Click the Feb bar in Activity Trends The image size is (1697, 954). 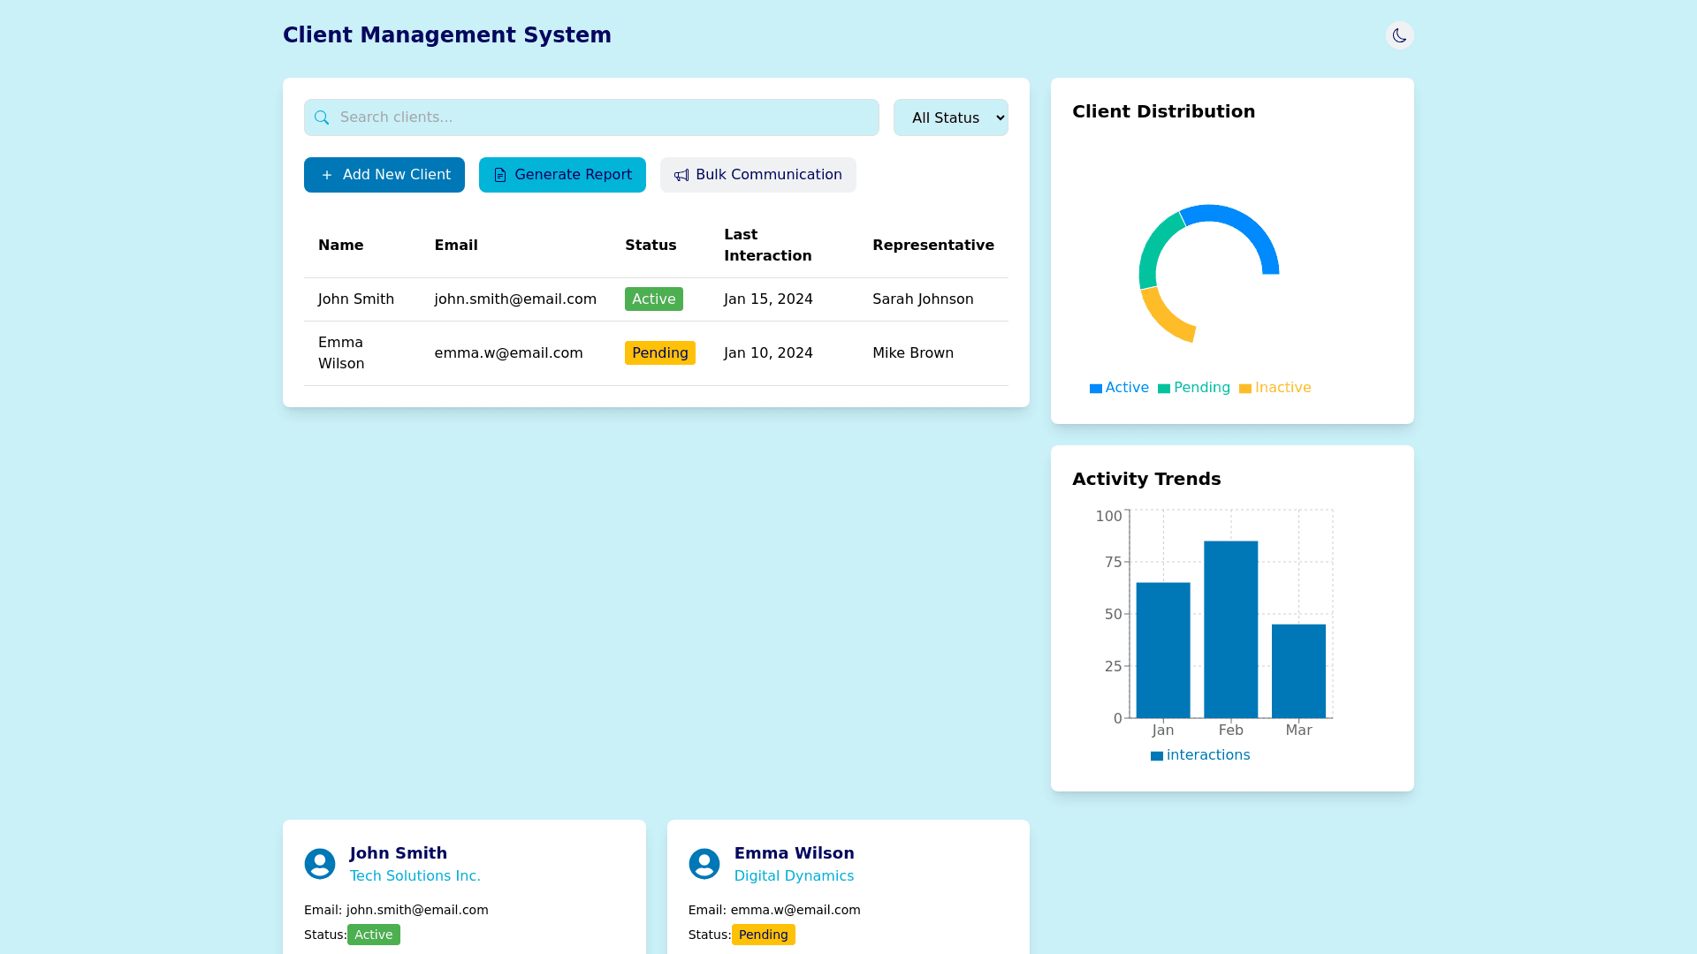1230,629
